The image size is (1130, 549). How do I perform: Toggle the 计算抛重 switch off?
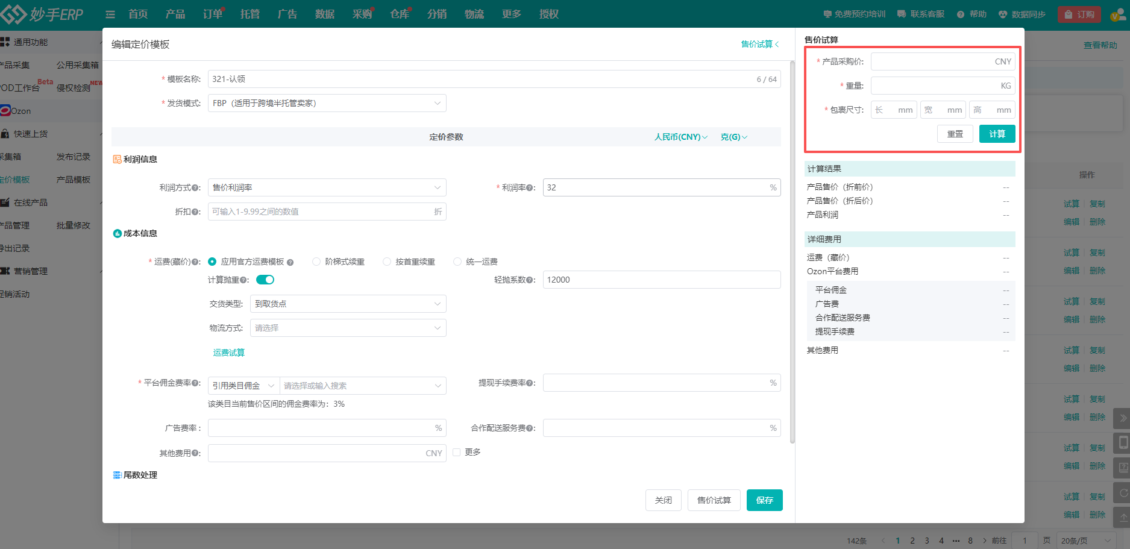click(x=265, y=280)
